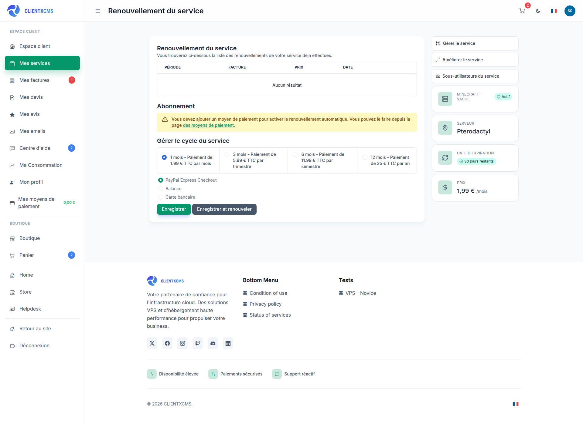Open Sous-utilisateurs du service
583x424 pixels.
[475, 76]
